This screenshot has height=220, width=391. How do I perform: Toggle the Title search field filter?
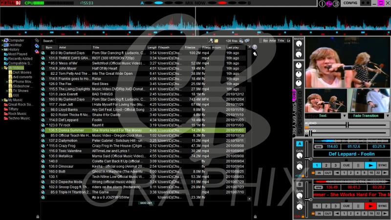(281, 41)
